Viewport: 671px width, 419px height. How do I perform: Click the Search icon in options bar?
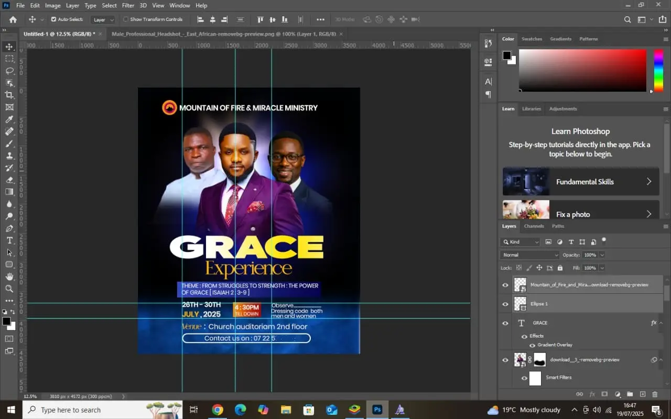point(627,19)
